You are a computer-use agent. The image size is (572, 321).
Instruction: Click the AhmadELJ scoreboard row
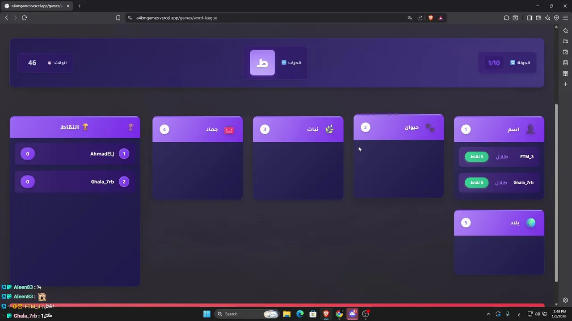75,154
